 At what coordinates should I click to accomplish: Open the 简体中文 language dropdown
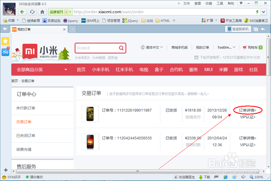(152, 47)
